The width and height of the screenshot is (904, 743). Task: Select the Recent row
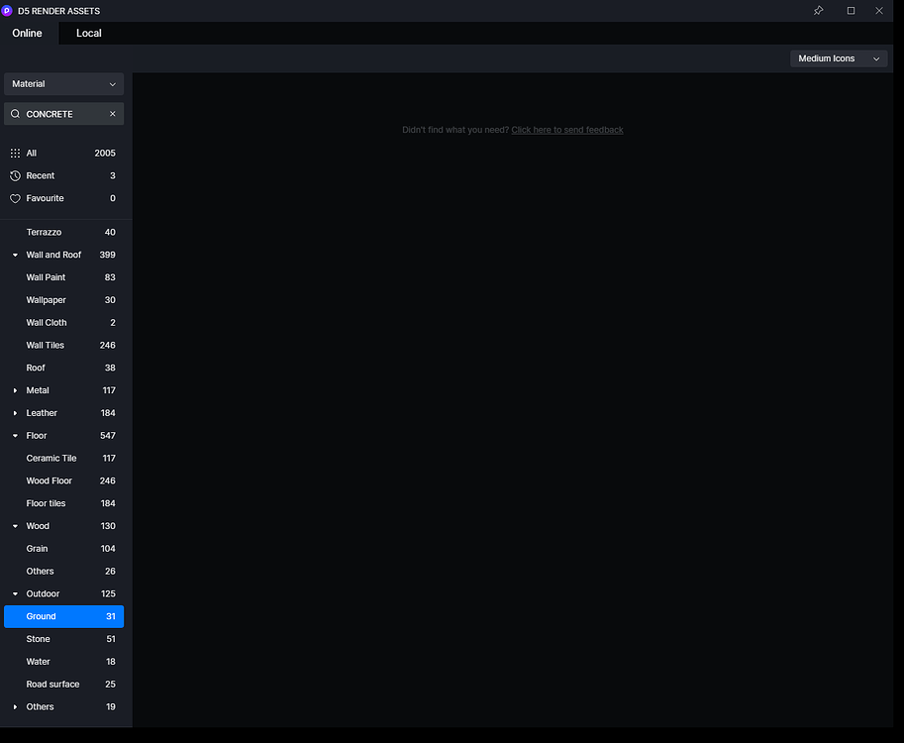(x=63, y=175)
